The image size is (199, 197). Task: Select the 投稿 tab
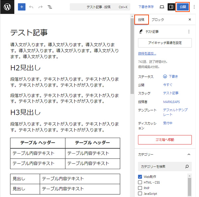(x=141, y=20)
